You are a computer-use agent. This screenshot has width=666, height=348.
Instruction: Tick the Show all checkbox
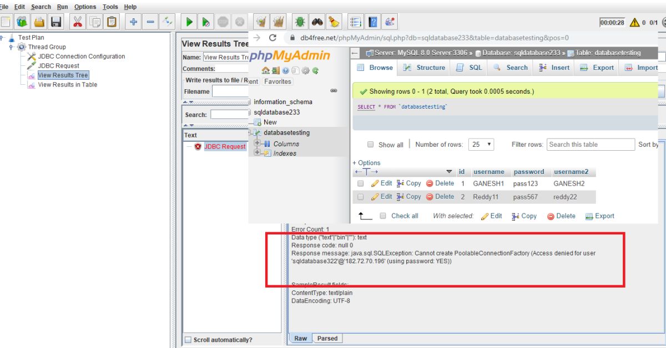pyautogui.click(x=370, y=145)
